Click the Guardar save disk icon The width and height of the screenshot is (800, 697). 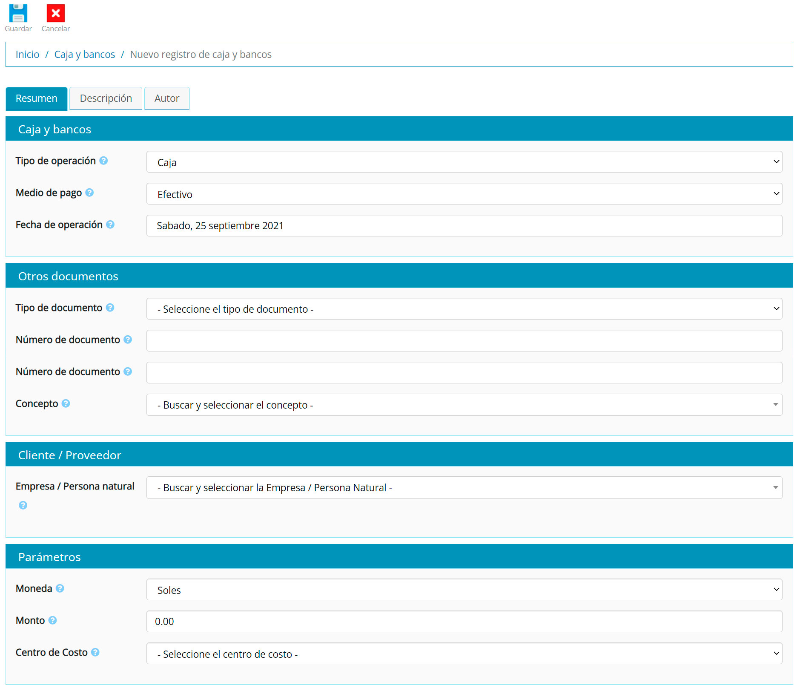coord(18,13)
